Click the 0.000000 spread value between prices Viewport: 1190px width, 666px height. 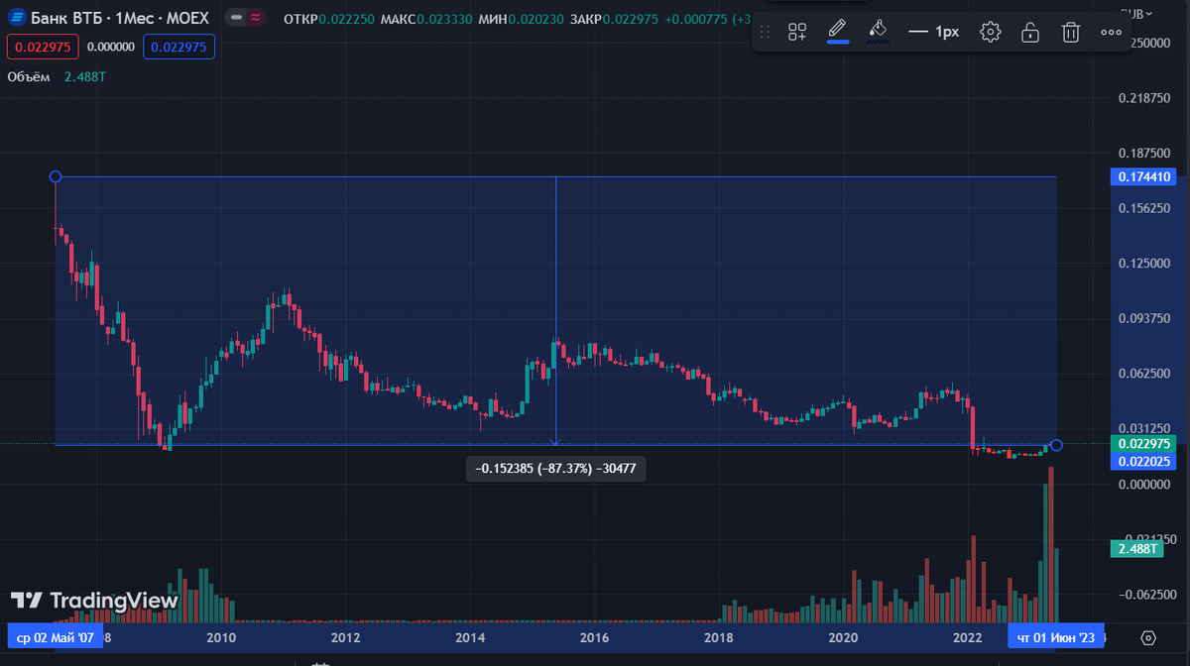pos(111,46)
